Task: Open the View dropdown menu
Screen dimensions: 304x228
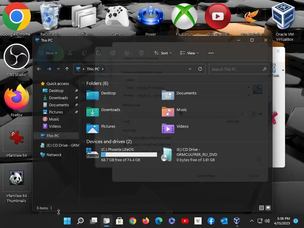Action: pos(189,53)
